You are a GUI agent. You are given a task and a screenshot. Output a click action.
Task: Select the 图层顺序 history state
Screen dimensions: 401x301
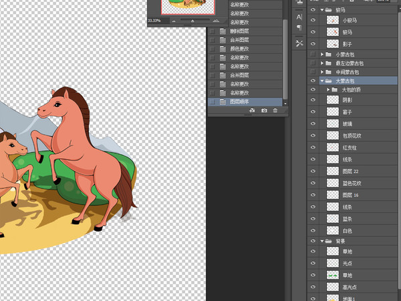pos(245,101)
